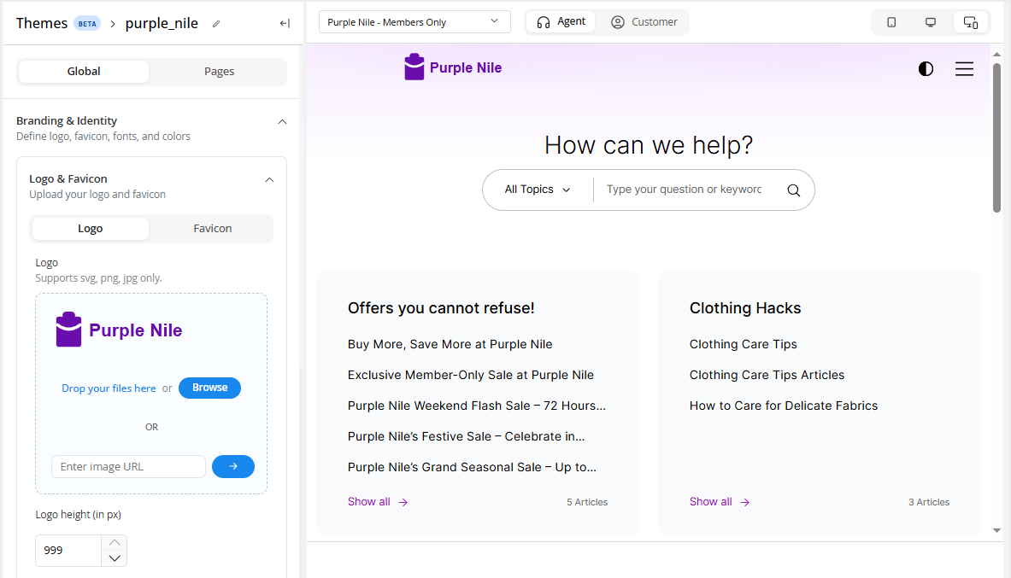Click the search magnifier icon
This screenshot has width=1011, height=578.
pos(793,190)
